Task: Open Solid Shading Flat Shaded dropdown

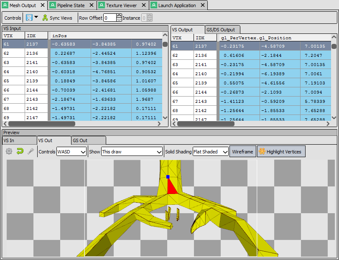Action: [210, 152]
